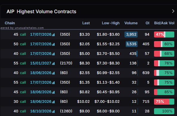Open chart icon for 50 call 17/07/2026
The image size is (177, 116).
pyautogui.click(x=53, y=44)
